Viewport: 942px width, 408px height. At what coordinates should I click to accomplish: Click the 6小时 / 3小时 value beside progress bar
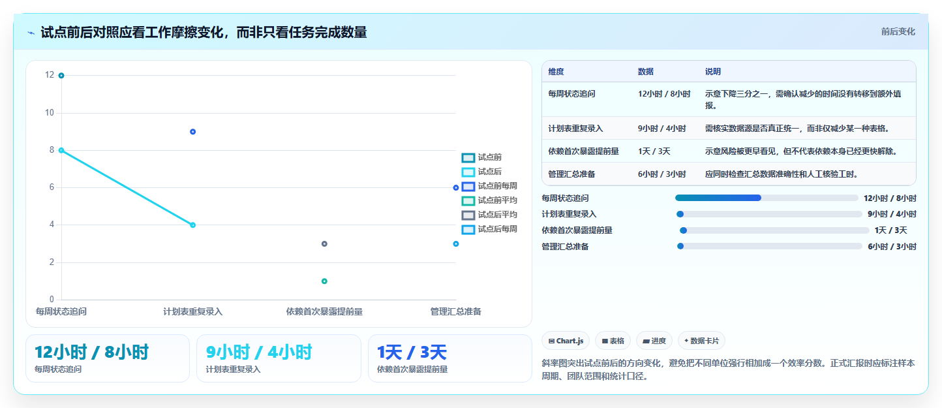tap(892, 247)
